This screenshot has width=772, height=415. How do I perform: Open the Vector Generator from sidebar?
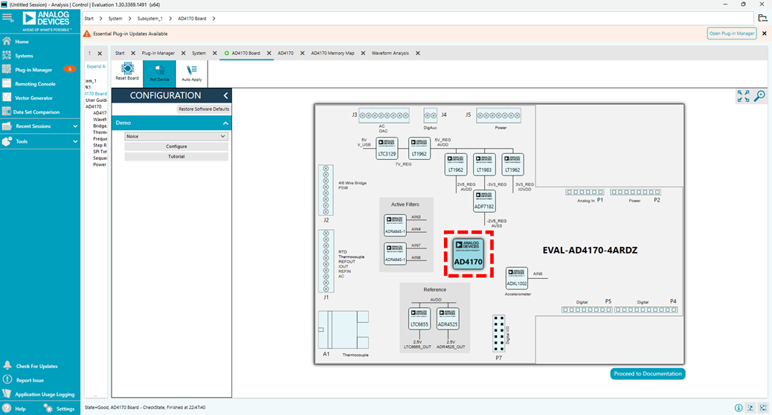(x=33, y=98)
